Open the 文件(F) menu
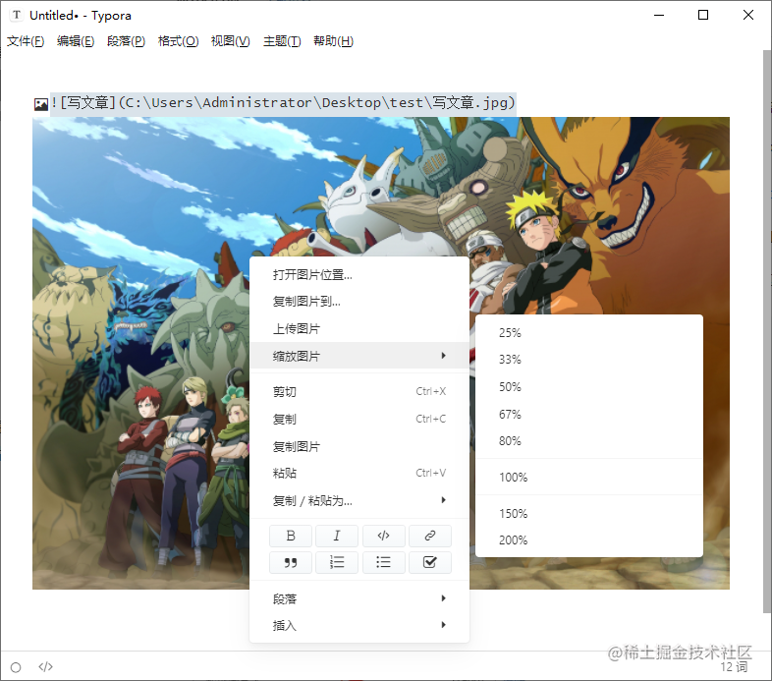Viewport: 772px width, 681px height. (26, 41)
